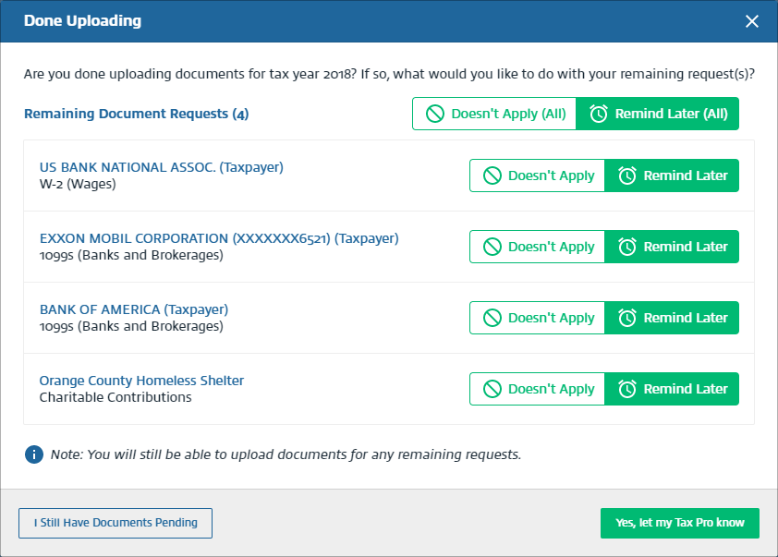Mark Orange County Homeless Shelter Doesn't Apply
Screen dimensions: 778x557
(x=538, y=389)
